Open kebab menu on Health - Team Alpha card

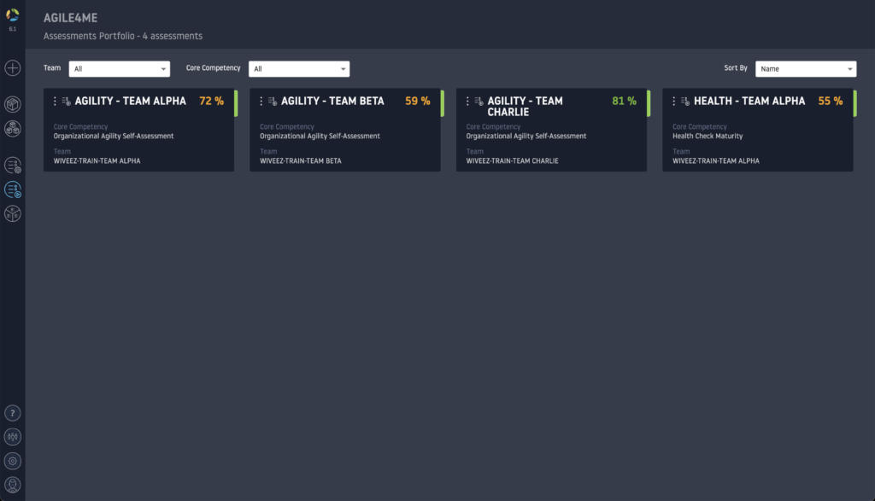[x=673, y=101]
